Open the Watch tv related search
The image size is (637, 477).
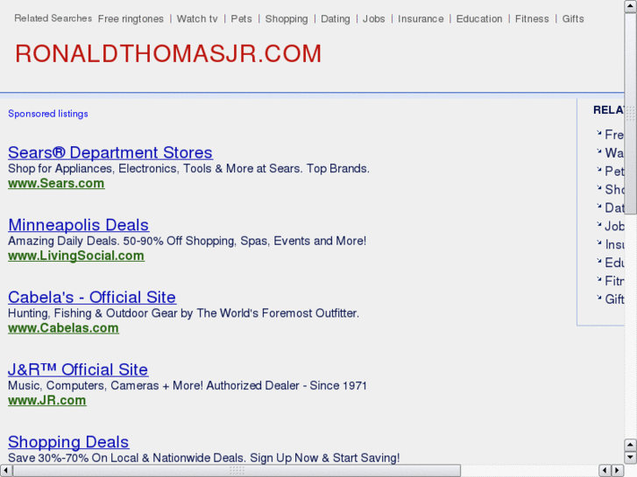[197, 19]
